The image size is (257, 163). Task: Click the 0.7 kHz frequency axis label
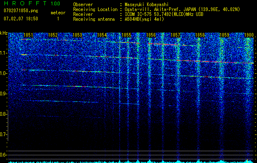3,134
